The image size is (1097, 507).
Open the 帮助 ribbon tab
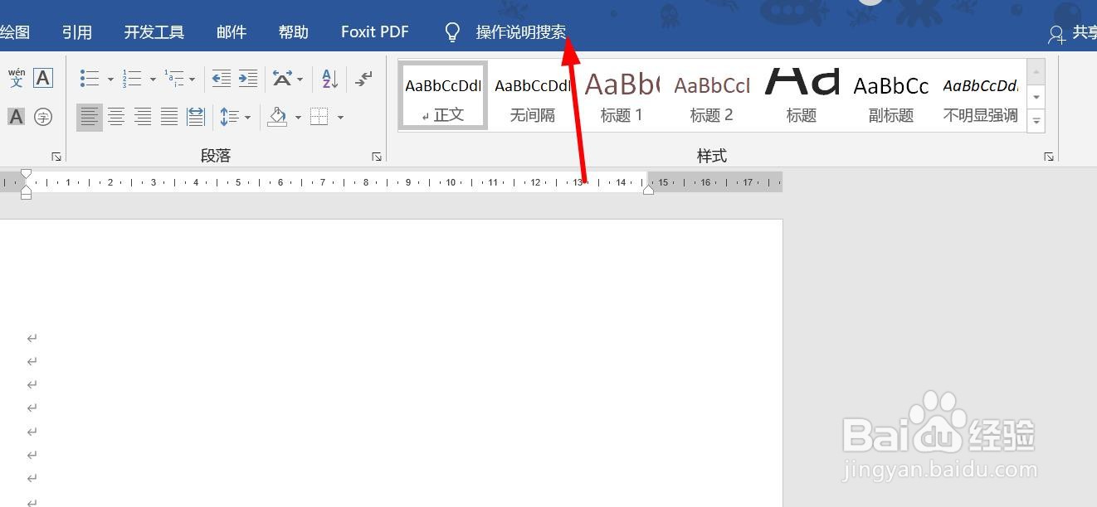point(294,32)
